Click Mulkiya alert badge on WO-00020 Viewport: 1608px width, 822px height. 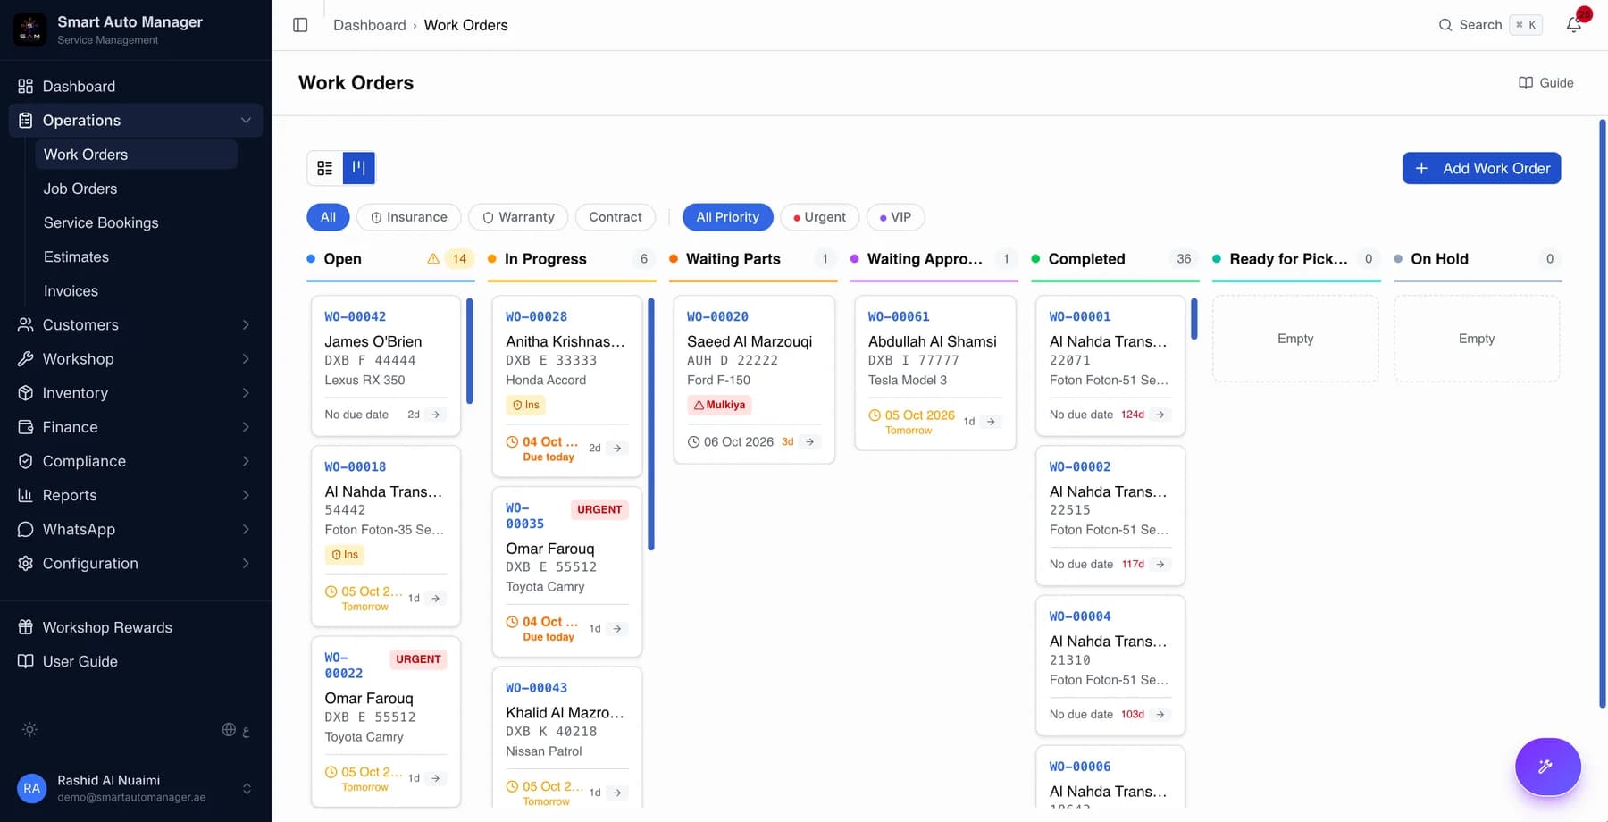point(720,406)
